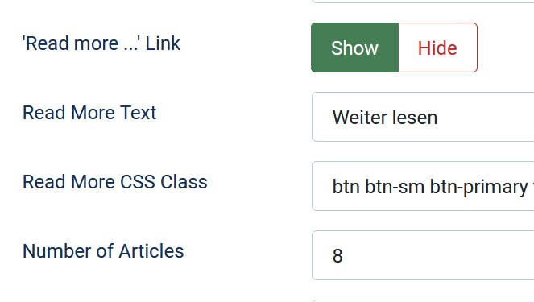Screen dimensions: 534x302
Task: Click the word 'Link' in the first label
Action: click(x=163, y=43)
